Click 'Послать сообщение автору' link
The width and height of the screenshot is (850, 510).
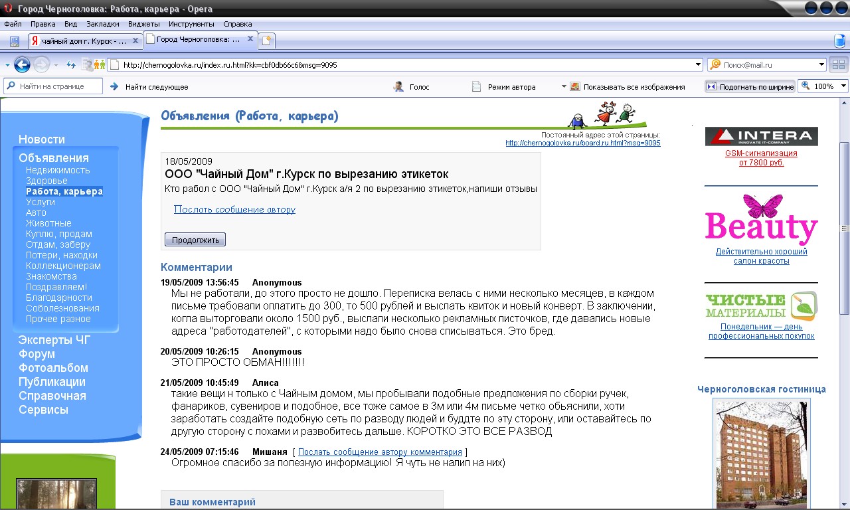234,209
